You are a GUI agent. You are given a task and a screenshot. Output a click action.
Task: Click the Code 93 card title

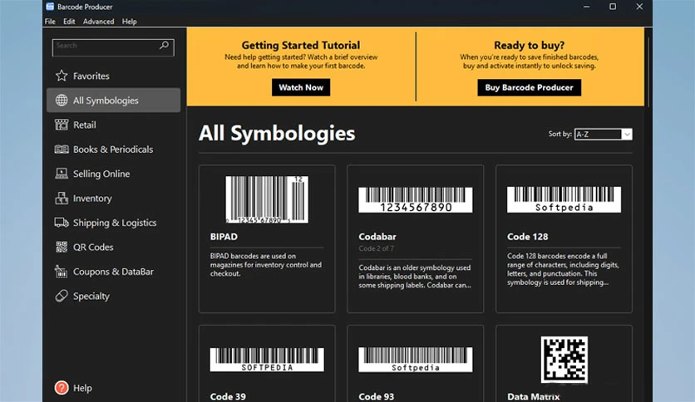pos(377,396)
